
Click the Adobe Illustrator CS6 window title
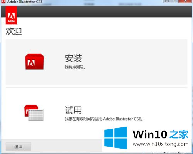[x=25, y=2]
